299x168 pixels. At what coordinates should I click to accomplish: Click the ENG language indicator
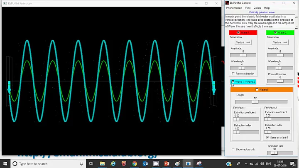[x=268, y=163]
